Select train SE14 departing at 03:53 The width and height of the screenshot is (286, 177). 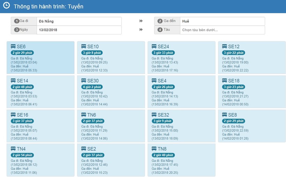(x=40, y=91)
